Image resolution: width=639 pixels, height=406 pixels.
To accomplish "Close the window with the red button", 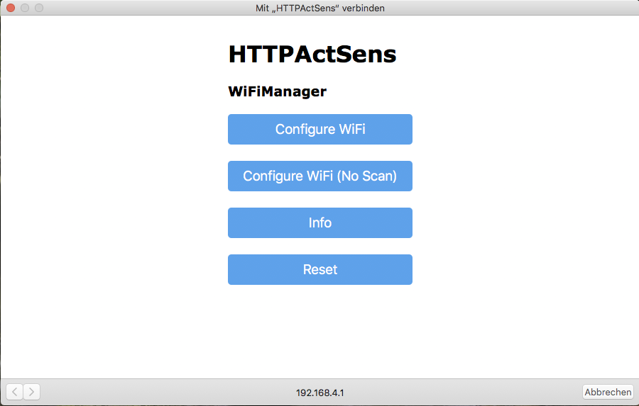I will coord(10,8).
